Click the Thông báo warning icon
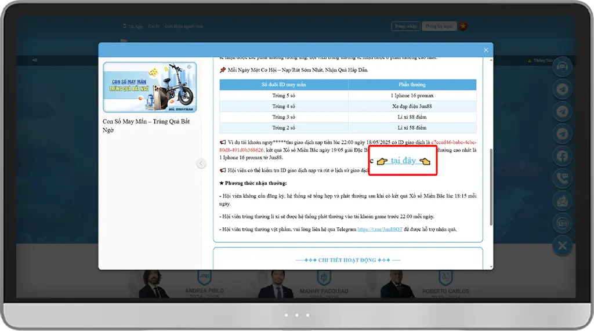The height and width of the screenshot is (331, 594). 530,61
